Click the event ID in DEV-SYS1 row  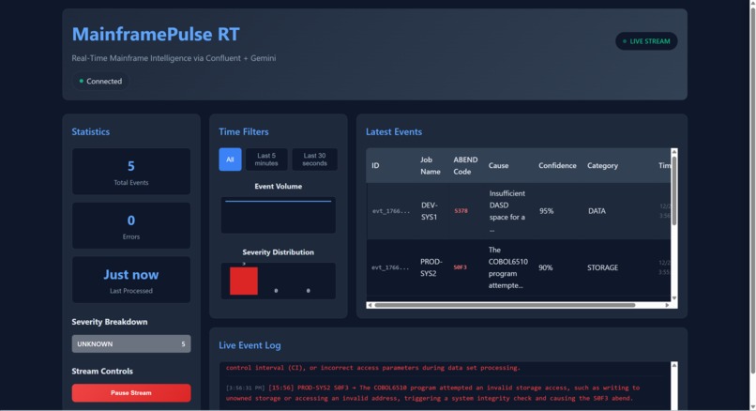pos(391,211)
